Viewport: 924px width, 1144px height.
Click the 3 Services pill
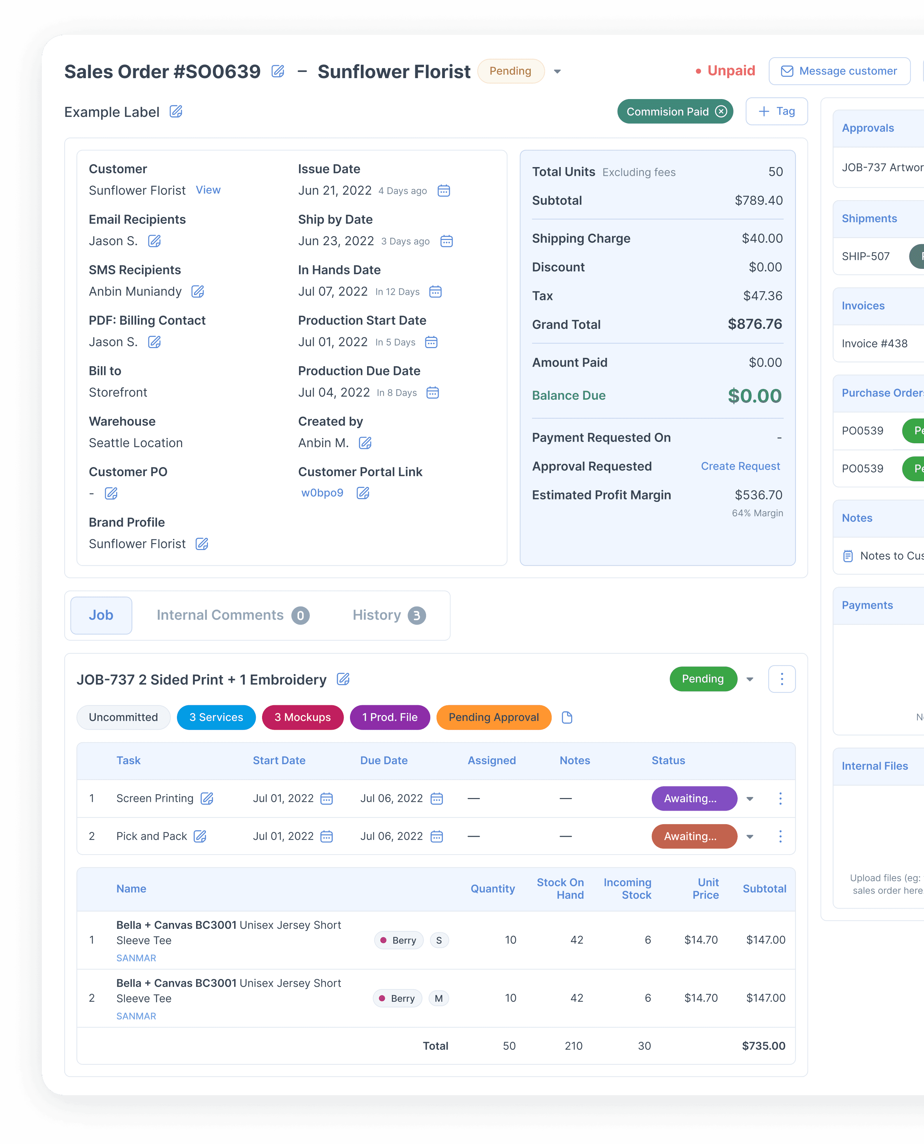point(216,718)
